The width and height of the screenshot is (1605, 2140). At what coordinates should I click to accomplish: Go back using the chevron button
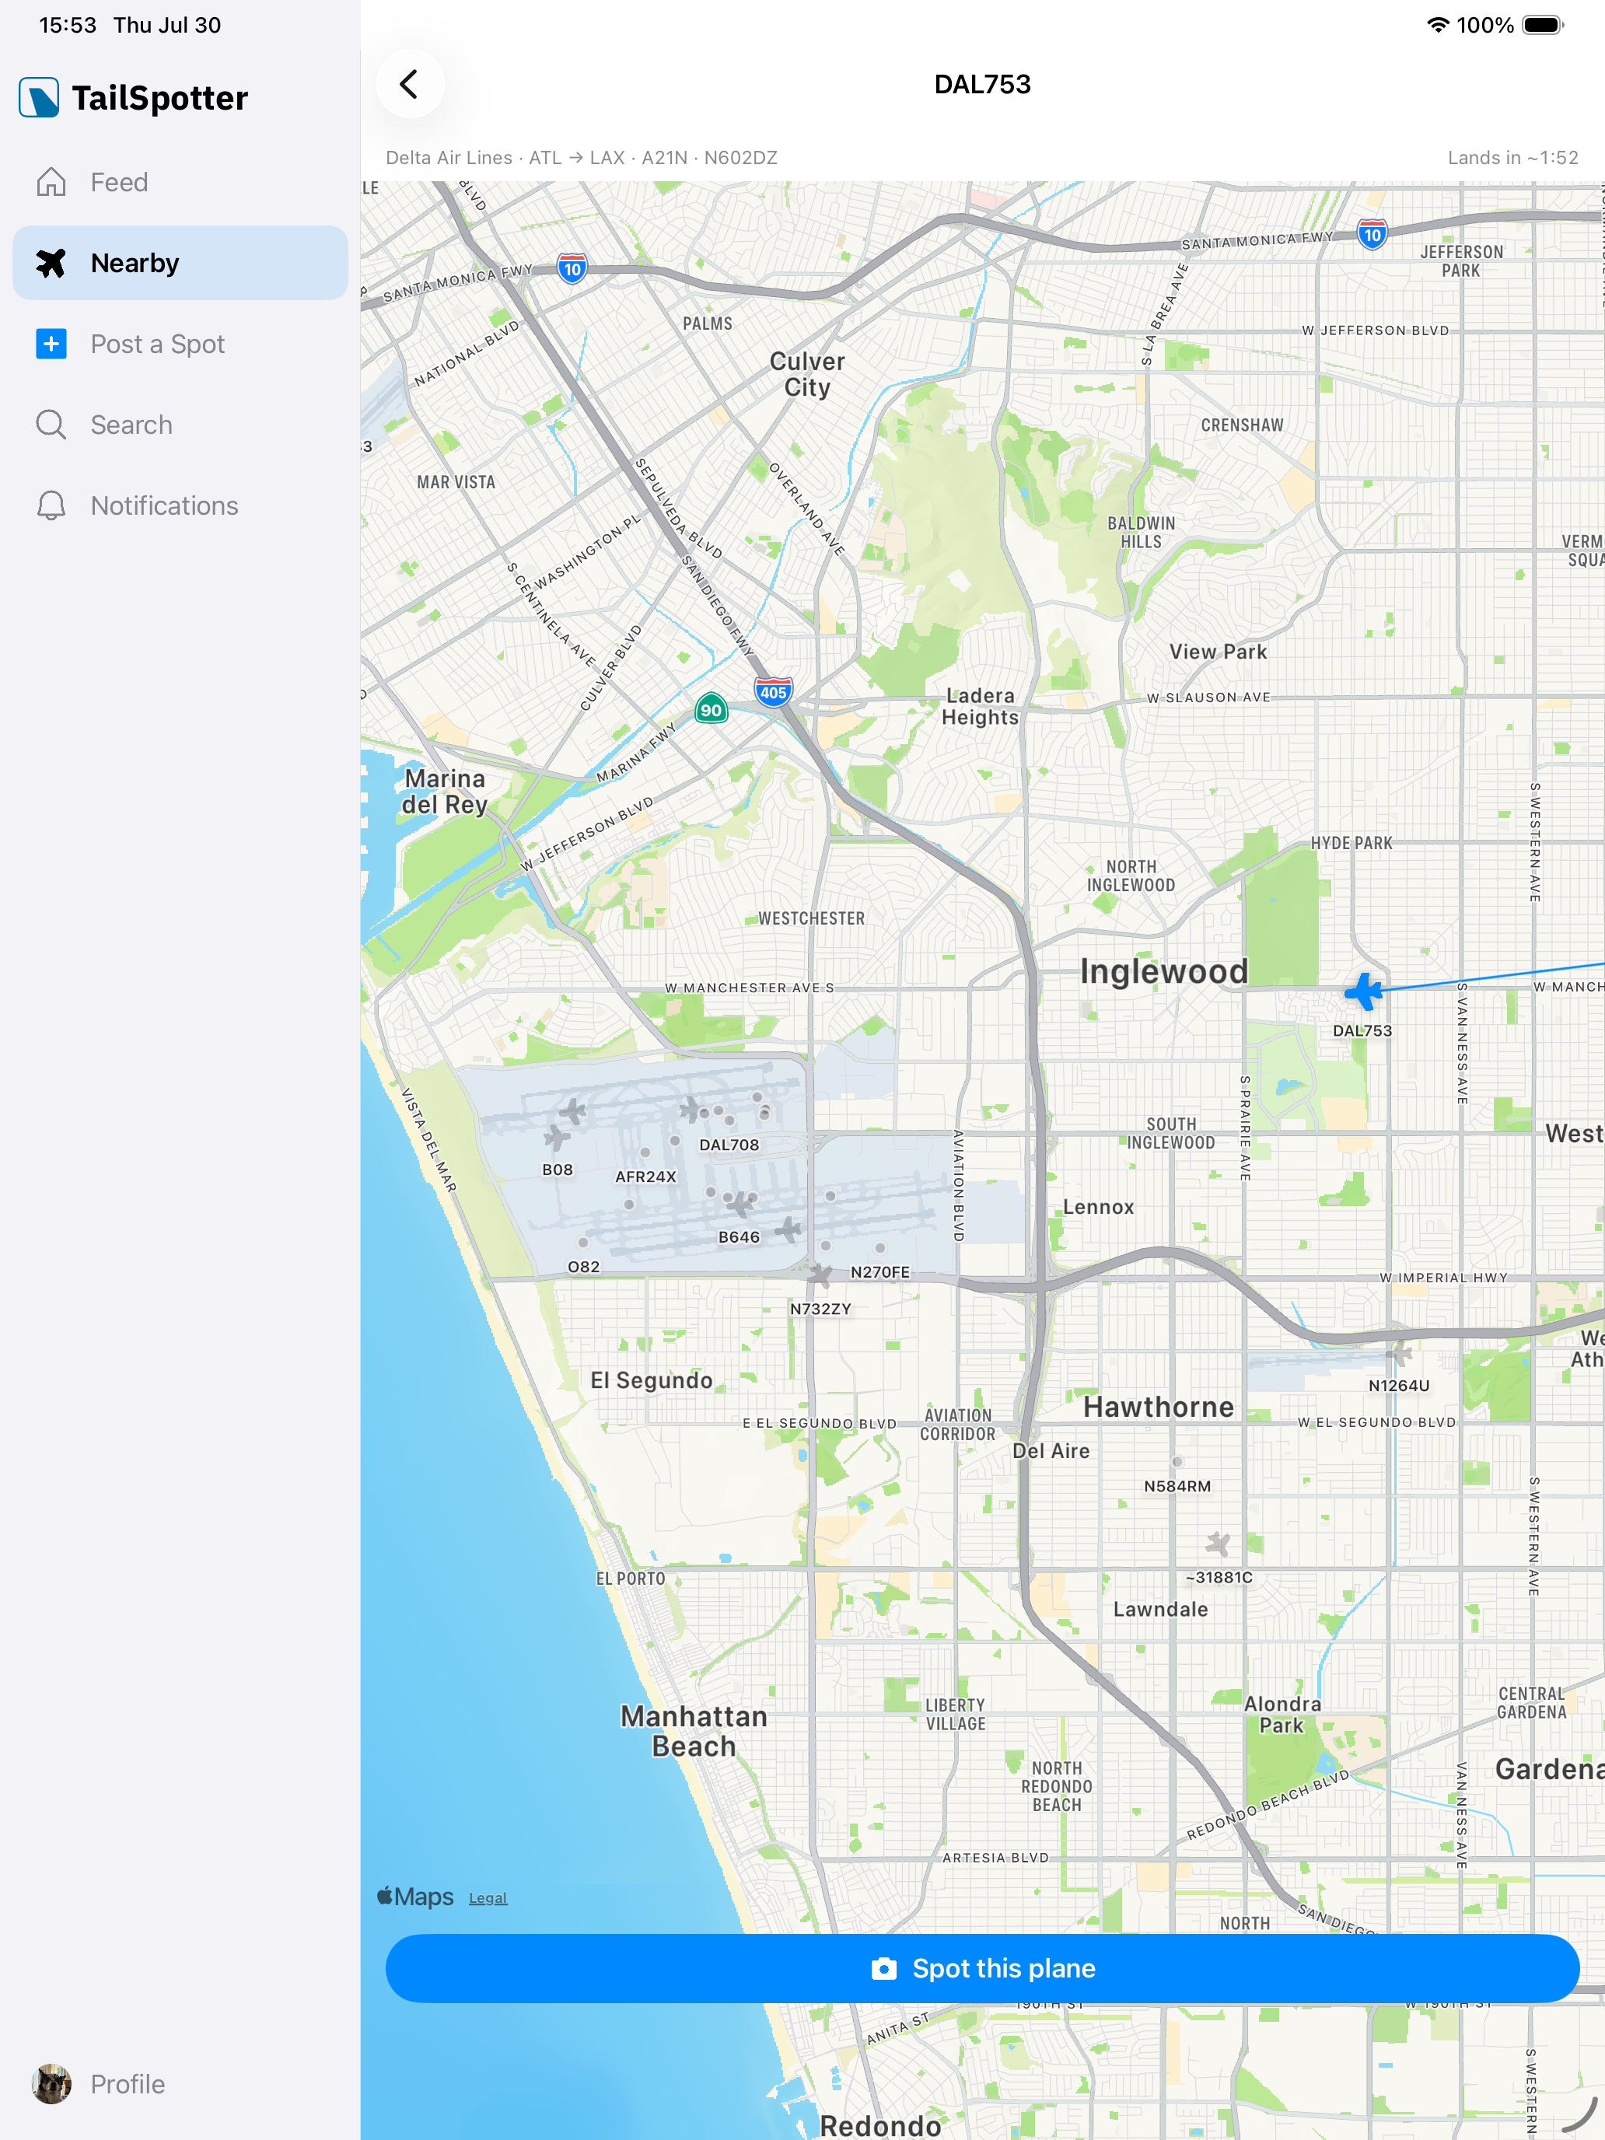[x=411, y=84]
